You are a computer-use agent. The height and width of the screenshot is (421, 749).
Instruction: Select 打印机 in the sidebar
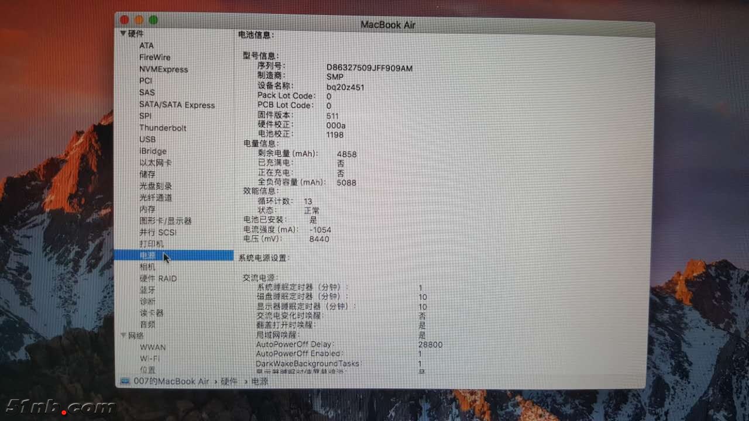pos(152,244)
